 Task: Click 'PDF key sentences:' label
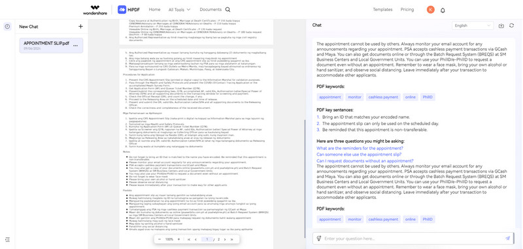[x=335, y=110]
